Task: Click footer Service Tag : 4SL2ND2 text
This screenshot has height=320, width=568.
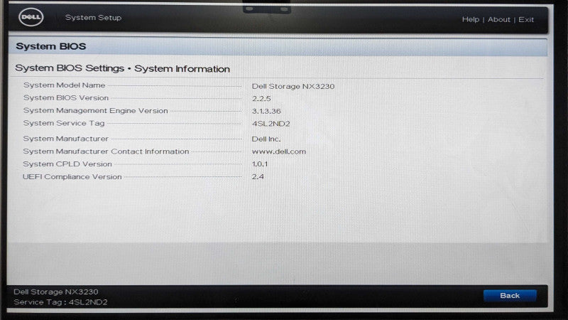Action: point(60,302)
